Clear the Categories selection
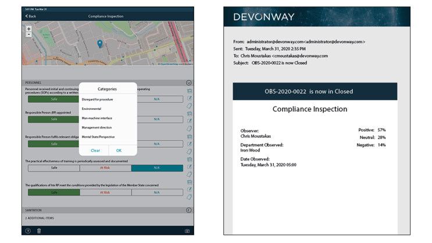 coord(95,151)
